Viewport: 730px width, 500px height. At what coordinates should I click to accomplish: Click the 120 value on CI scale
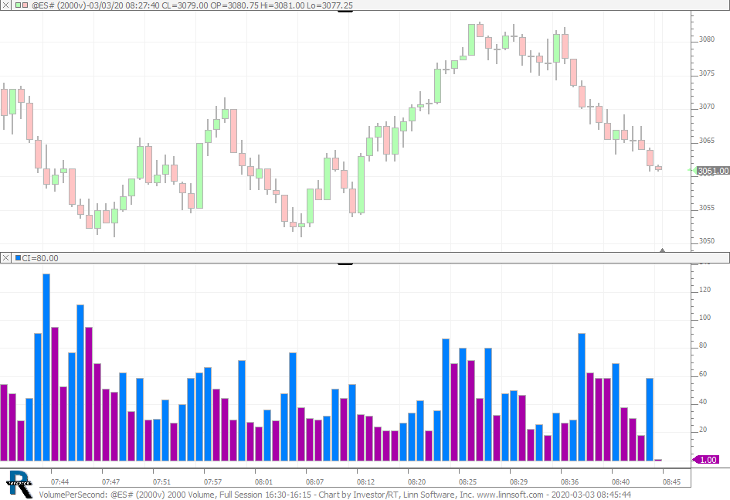[705, 290]
